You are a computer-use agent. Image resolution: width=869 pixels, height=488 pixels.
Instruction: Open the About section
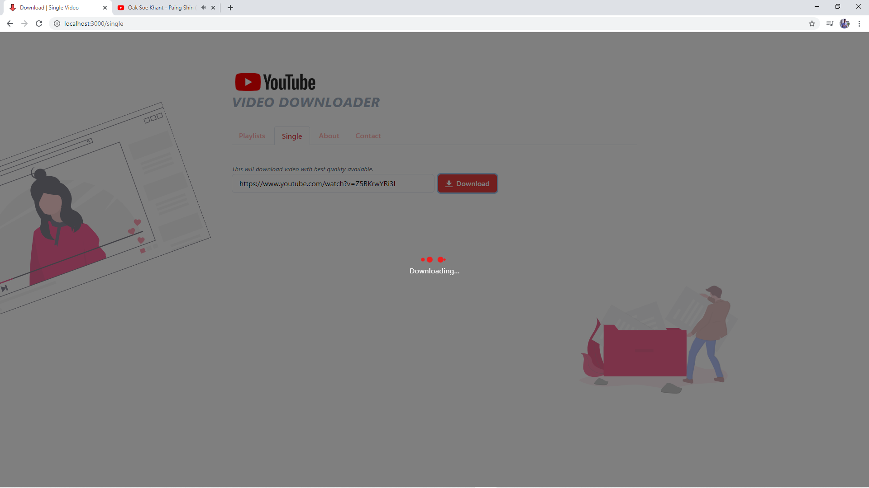click(x=329, y=136)
